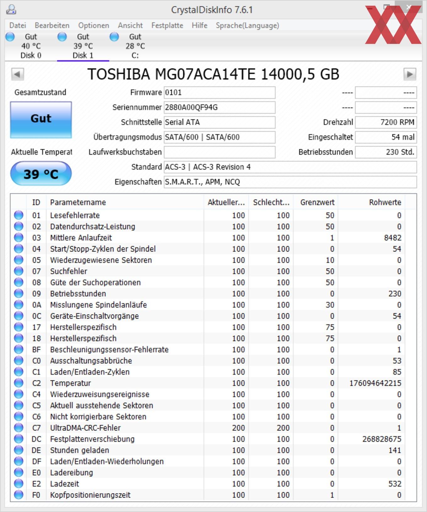Click the Parametername column header
This screenshot has width=427, height=512.
[125, 202]
